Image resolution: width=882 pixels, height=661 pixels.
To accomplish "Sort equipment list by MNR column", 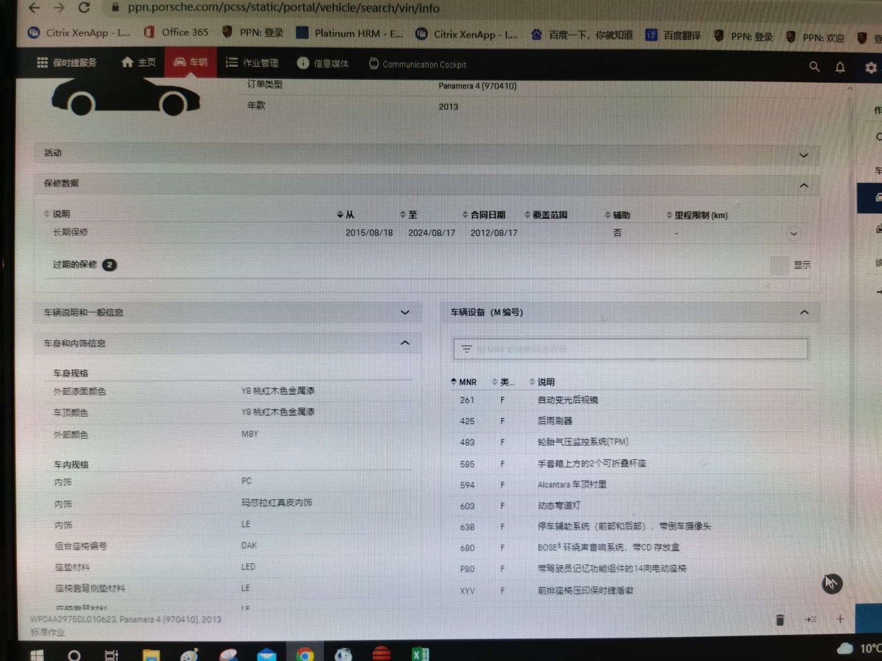I will click(464, 381).
